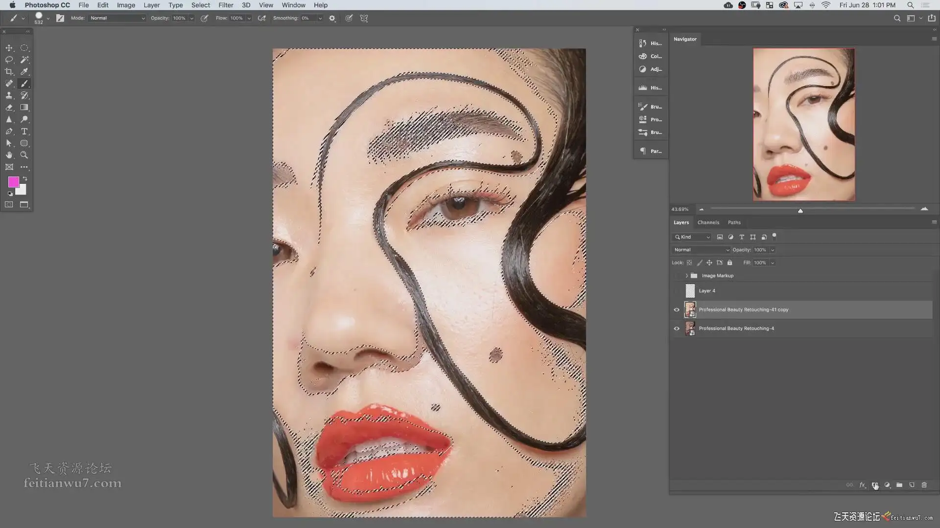This screenshot has height=528, width=940.
Task: Click the pink foreground color swatch
Action: 13,182
